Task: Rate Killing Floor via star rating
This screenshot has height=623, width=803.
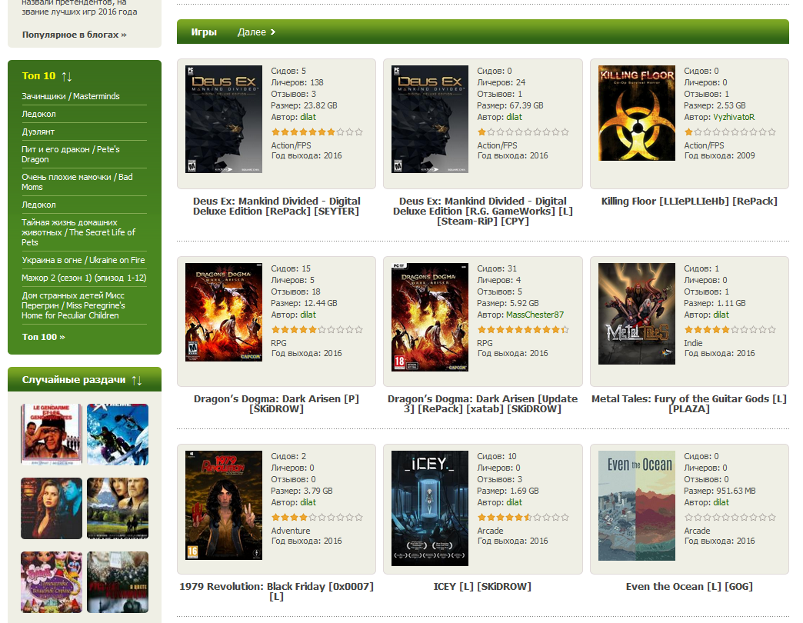Action: (x=730, y=132)
